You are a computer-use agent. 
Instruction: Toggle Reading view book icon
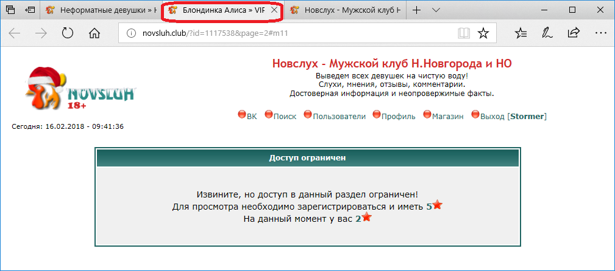(x=464, y=33)
